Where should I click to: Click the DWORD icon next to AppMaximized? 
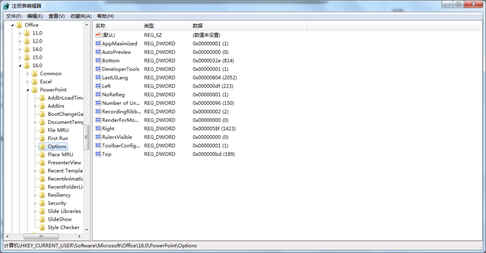pos(98,43)
